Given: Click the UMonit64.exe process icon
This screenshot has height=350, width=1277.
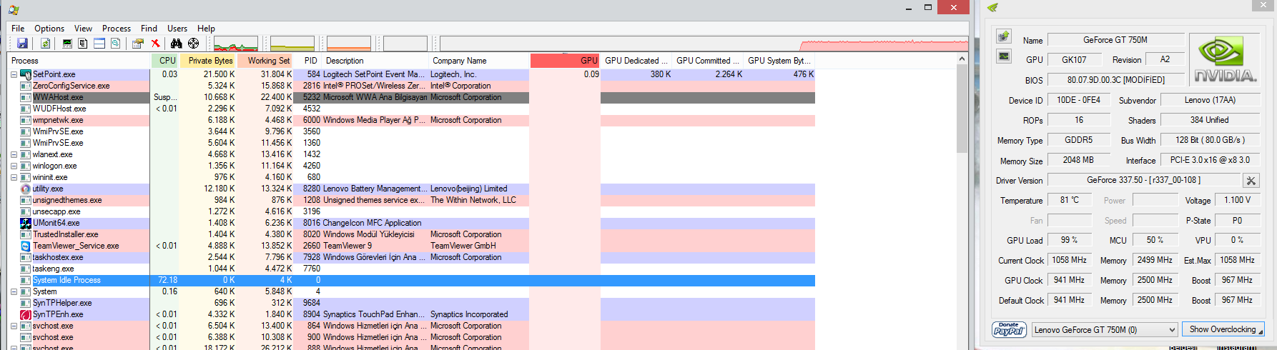Looking at the screenshot, I should [x=26, y=223].
